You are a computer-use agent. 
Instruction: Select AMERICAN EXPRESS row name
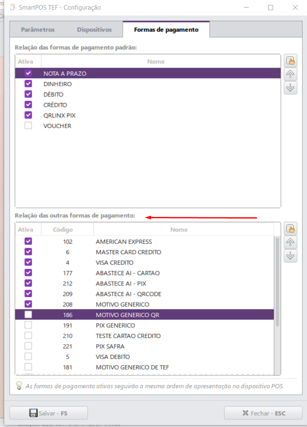124,242
